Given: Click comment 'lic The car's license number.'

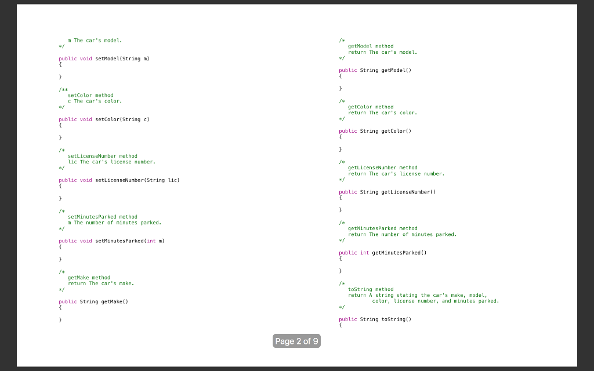Looking at the screenshot, I should click(112, 162).
